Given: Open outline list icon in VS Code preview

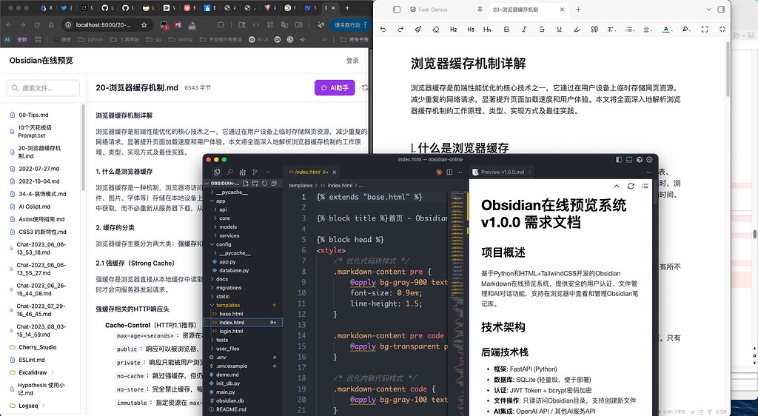Looking at the screenshot, I should point(645,186).
